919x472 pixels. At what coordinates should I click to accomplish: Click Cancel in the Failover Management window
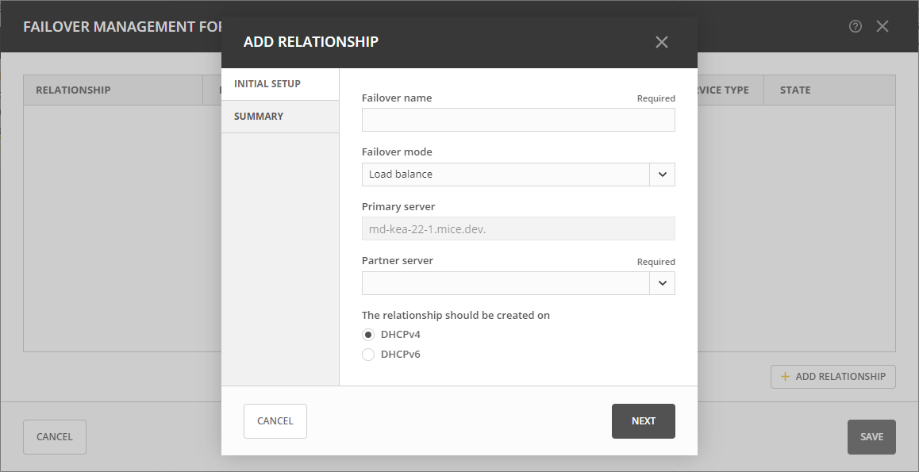55,437
